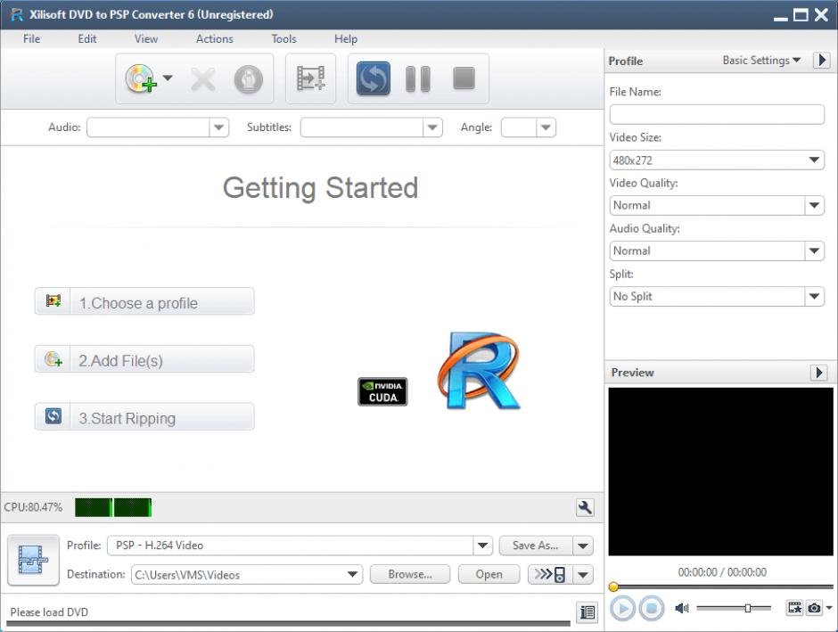Image resolution: width=838 pixels, height=632 pixels.
Task: Click the CPU usage graph
Action: 113,507
